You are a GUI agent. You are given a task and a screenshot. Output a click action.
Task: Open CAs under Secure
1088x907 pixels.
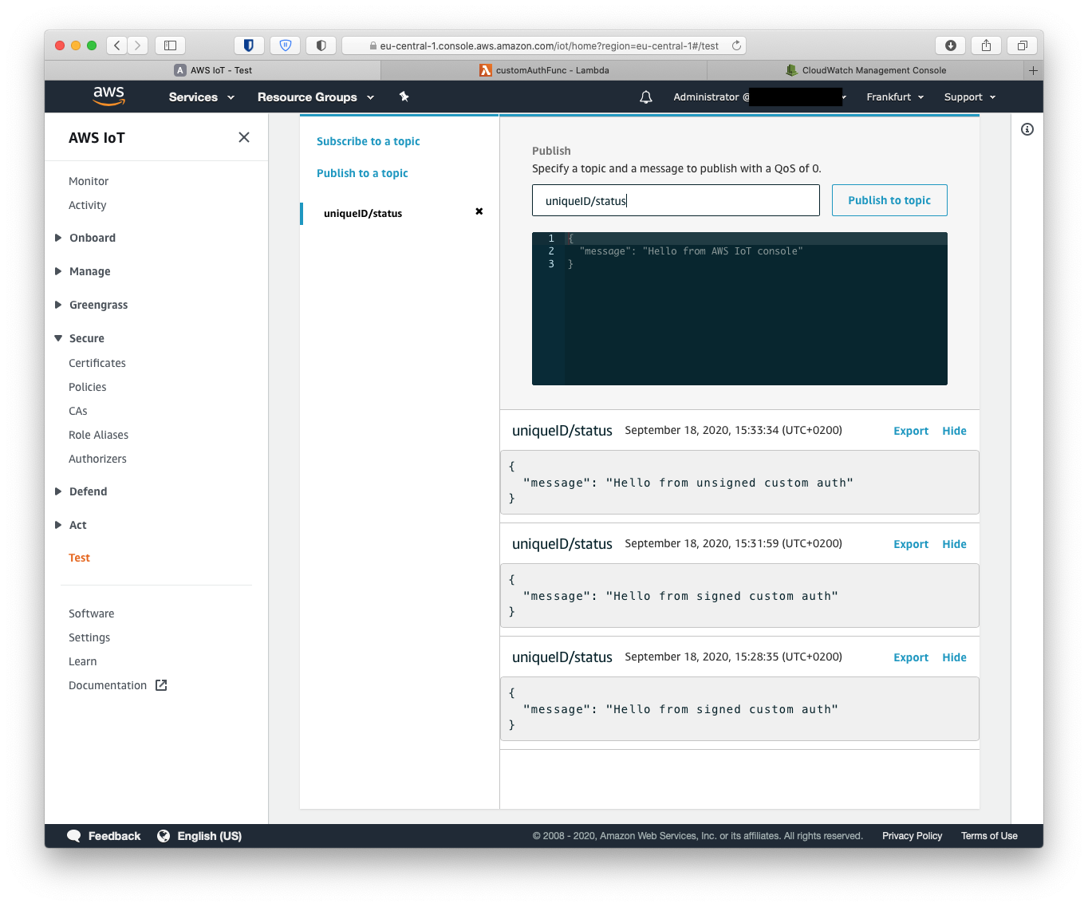[78, 411]
